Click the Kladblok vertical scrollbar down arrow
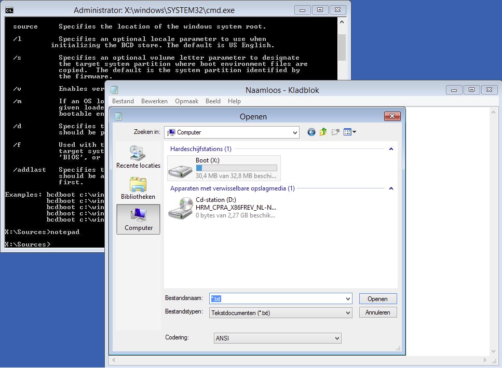The height and width of the screenshot is (368, 502). [x=493, y=351]
